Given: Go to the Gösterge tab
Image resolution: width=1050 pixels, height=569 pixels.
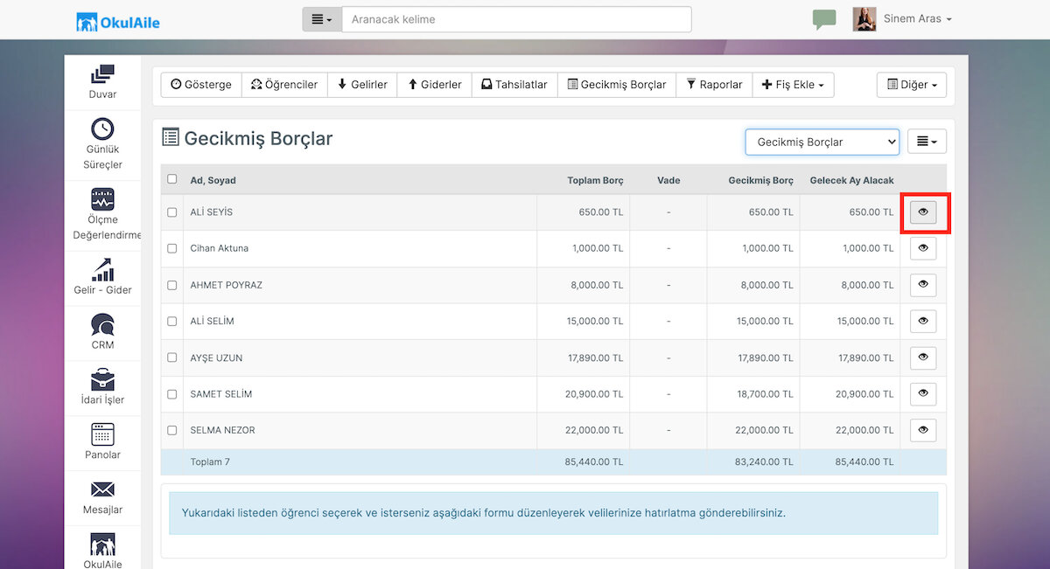Looking at the screenshot, I should coord(201,85).
